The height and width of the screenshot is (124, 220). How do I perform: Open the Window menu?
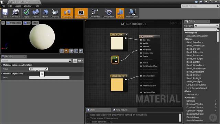click(27, 6)
